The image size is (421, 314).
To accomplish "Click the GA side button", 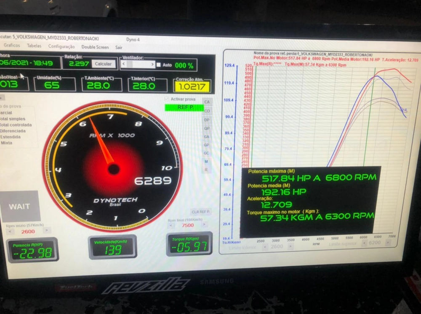I will click(x=206, y=137).
